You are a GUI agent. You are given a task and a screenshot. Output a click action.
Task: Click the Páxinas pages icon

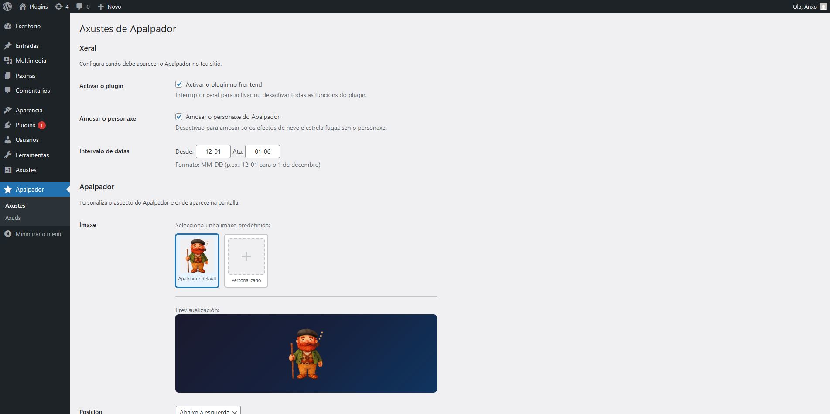tap(8, 75)
